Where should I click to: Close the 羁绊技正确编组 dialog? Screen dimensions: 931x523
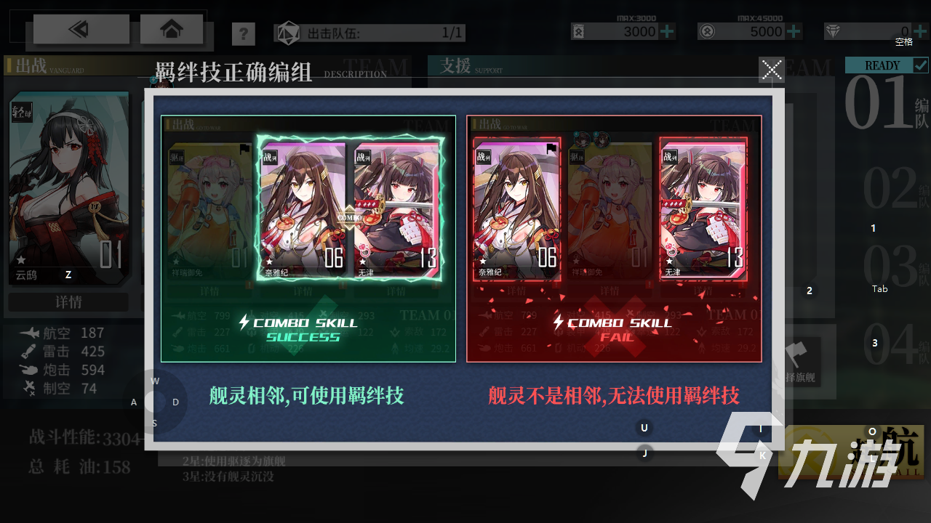[771, 70]
